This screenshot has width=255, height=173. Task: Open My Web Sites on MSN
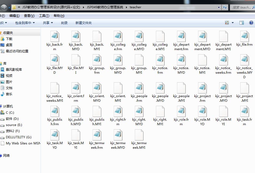click(23, 143)
